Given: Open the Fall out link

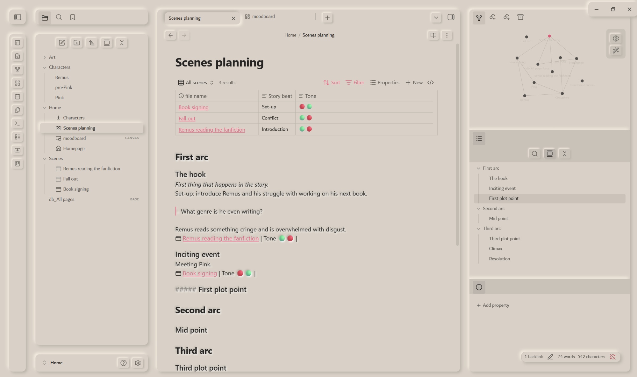Looking at the screenshot, I should (187, 119).
